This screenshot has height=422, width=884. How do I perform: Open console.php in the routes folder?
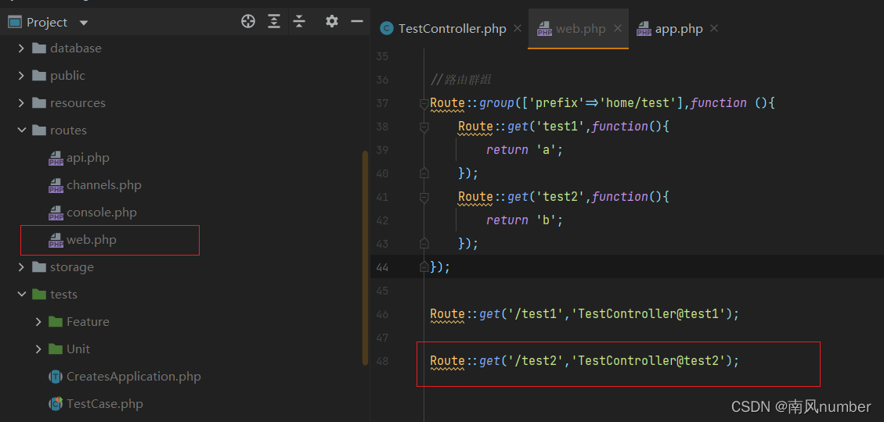[x=102, y=213]
